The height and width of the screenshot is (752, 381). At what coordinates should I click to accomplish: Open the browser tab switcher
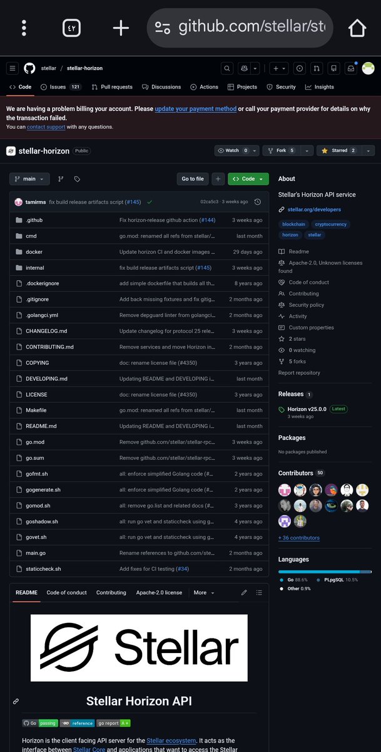point(72,28)
